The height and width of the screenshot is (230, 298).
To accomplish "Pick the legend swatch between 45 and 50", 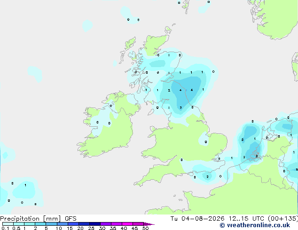I will coord(138,224).
